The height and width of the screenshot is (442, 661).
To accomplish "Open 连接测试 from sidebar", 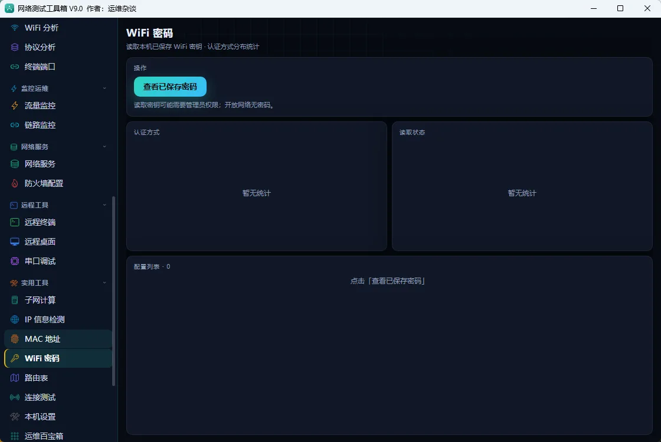I will pyautogui.click(x=58, y=397).
